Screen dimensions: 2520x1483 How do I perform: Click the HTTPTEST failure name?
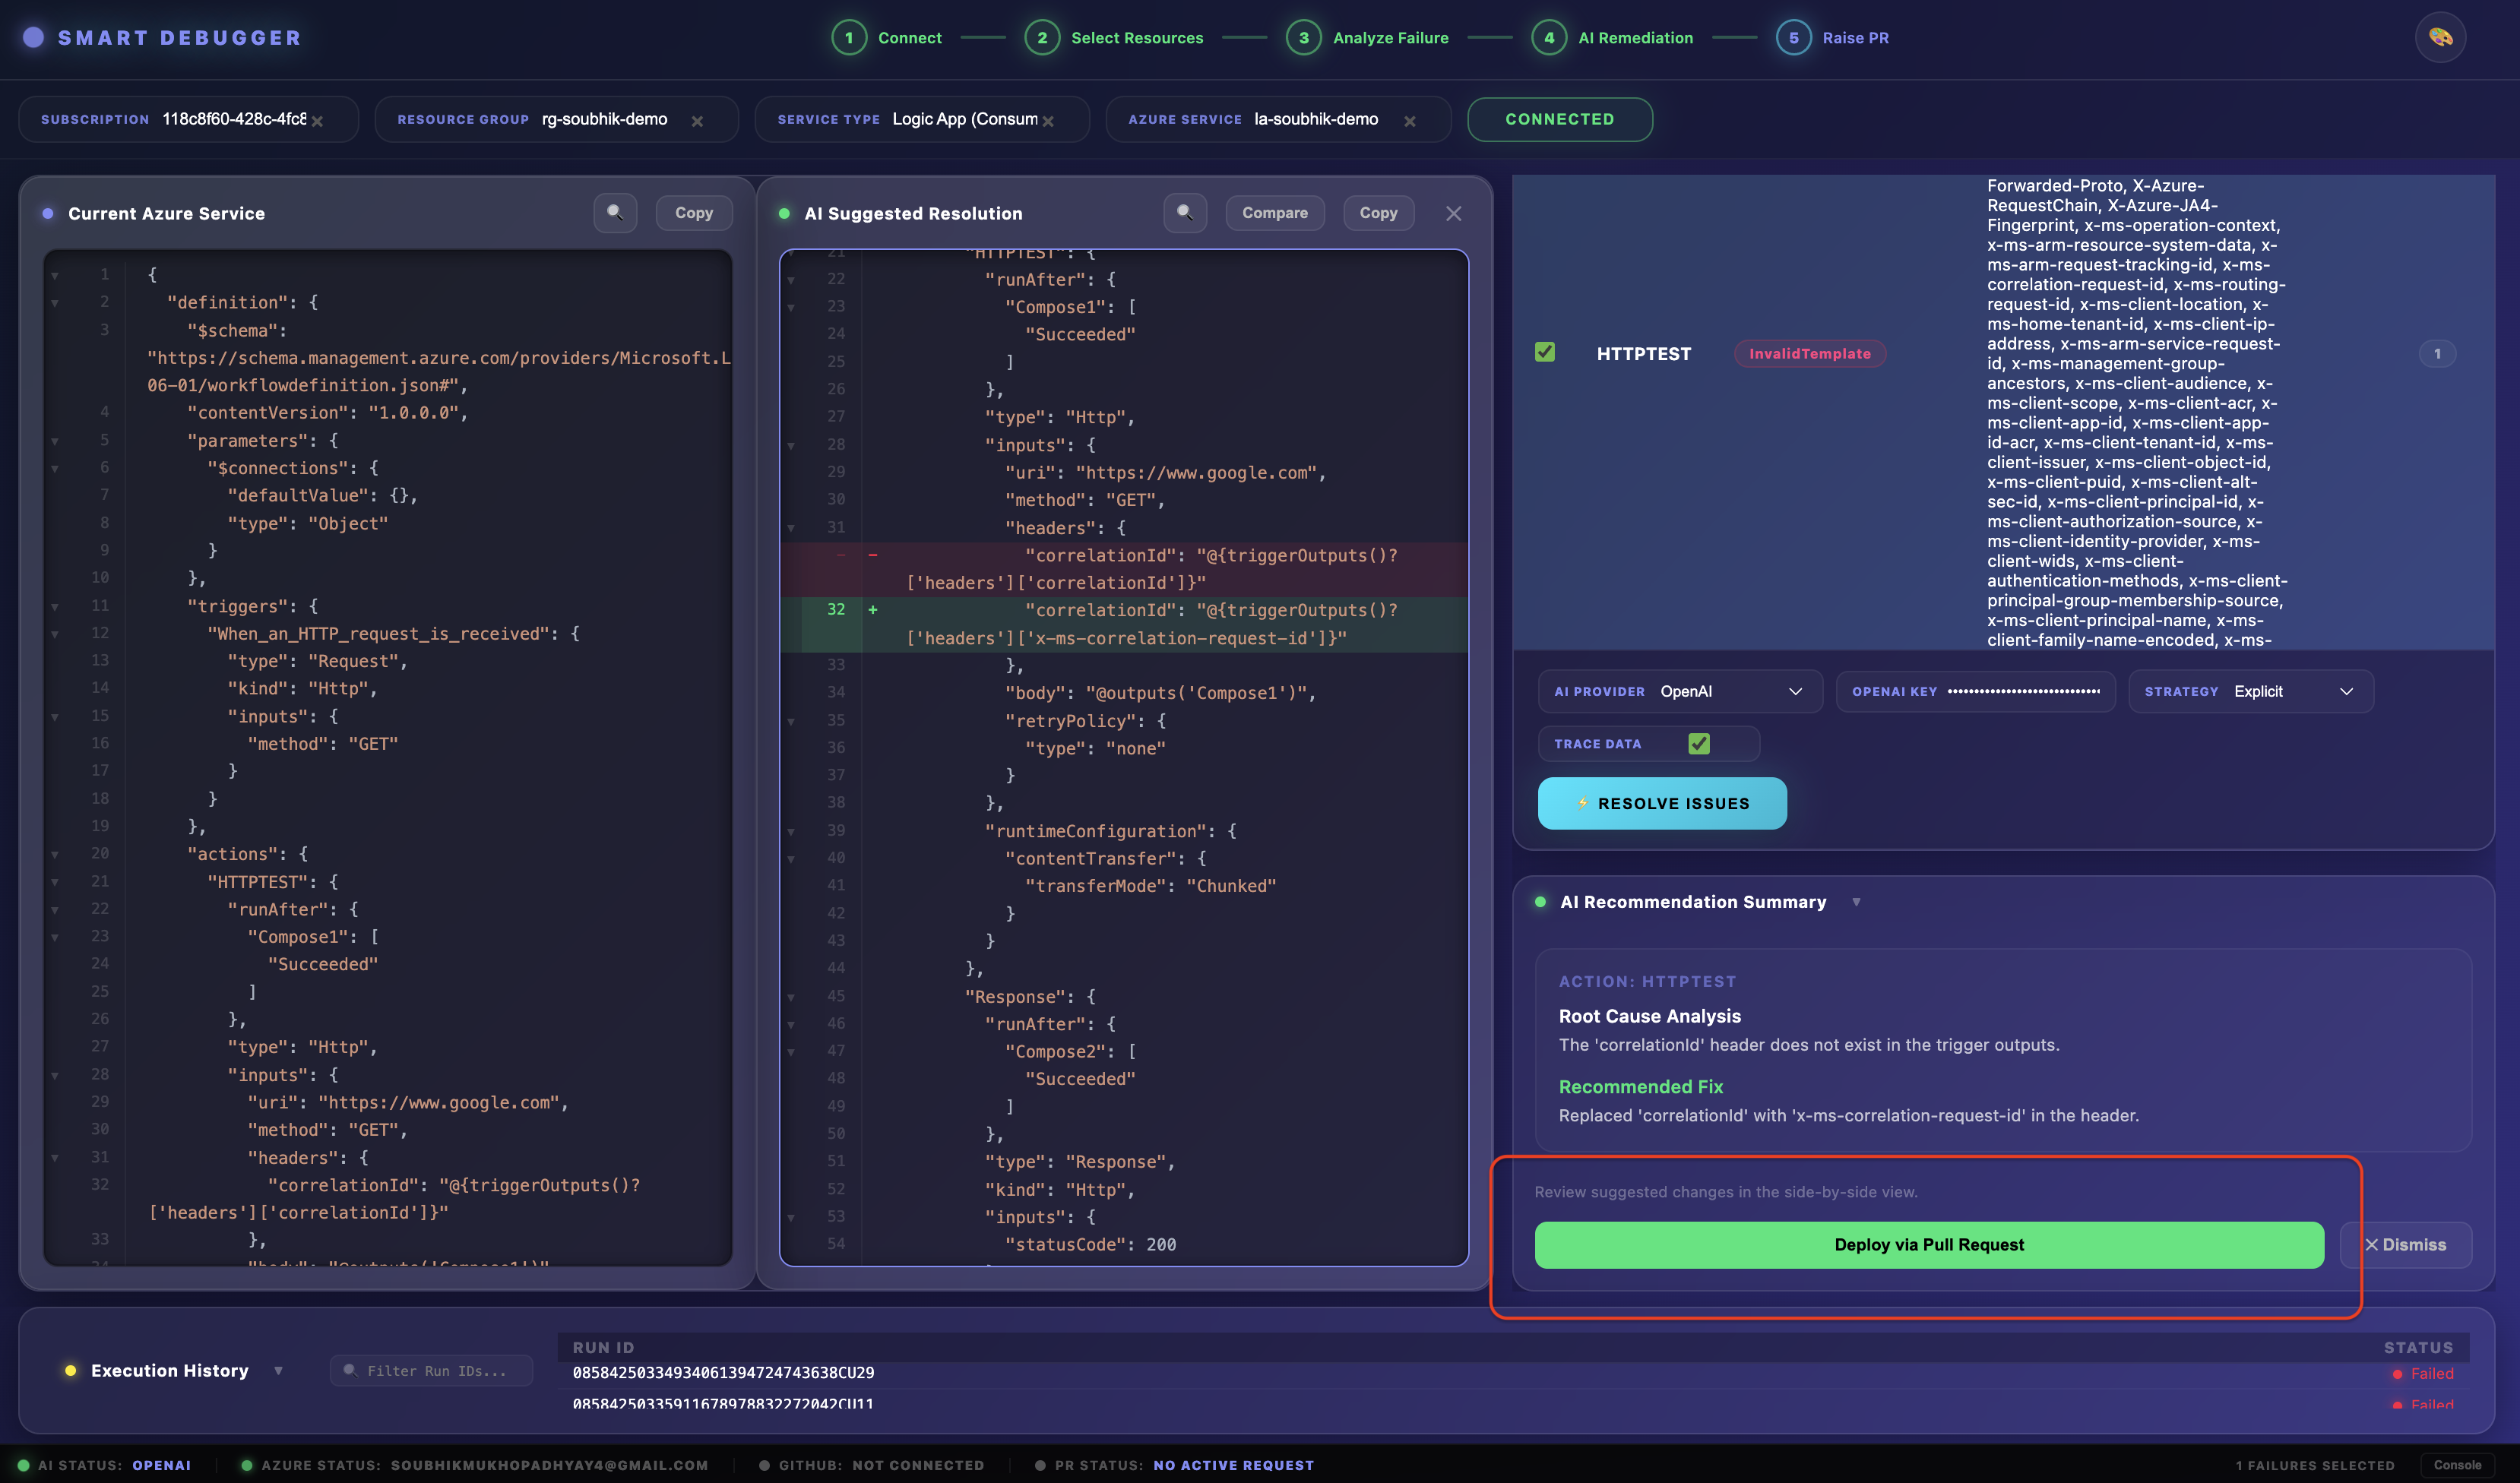tap(1644, 354)
